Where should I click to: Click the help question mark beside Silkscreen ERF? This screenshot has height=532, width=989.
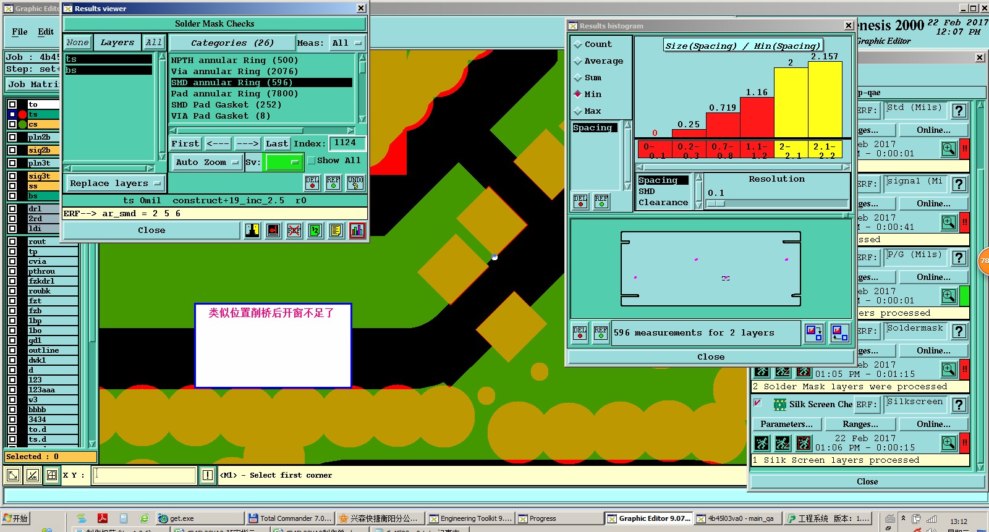pyautogui.click(x=959, y=405)
